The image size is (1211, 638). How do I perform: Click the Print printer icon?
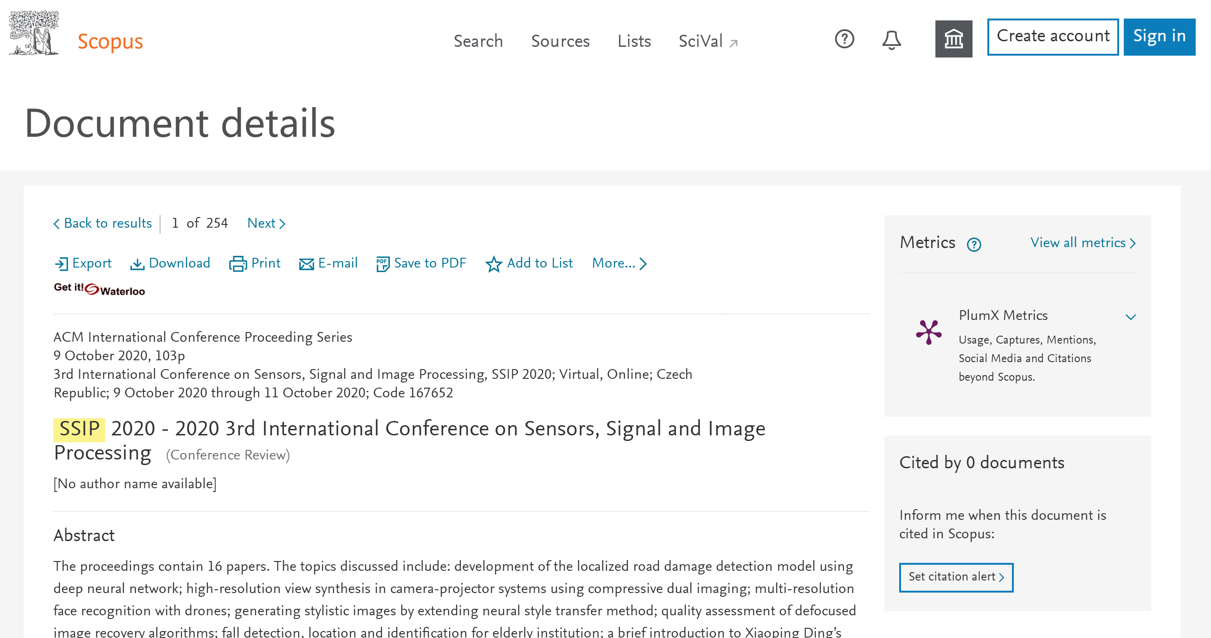238,264
